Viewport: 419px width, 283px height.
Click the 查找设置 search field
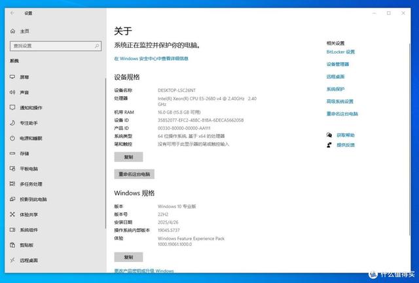tap(56, 46)
